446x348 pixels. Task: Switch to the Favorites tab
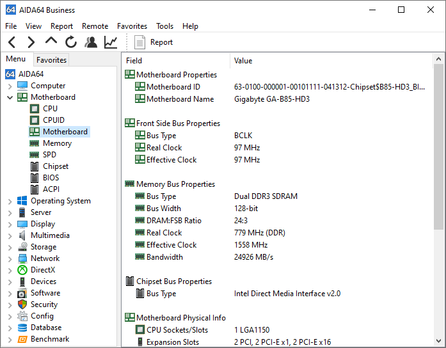pyautogui.click(x=51, y=60)
